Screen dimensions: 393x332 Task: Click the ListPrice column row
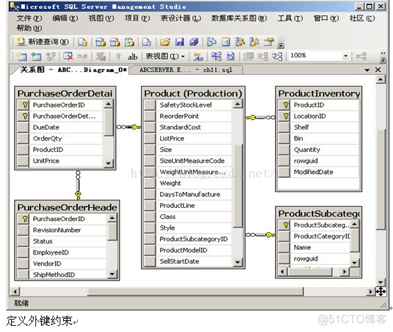187,139
